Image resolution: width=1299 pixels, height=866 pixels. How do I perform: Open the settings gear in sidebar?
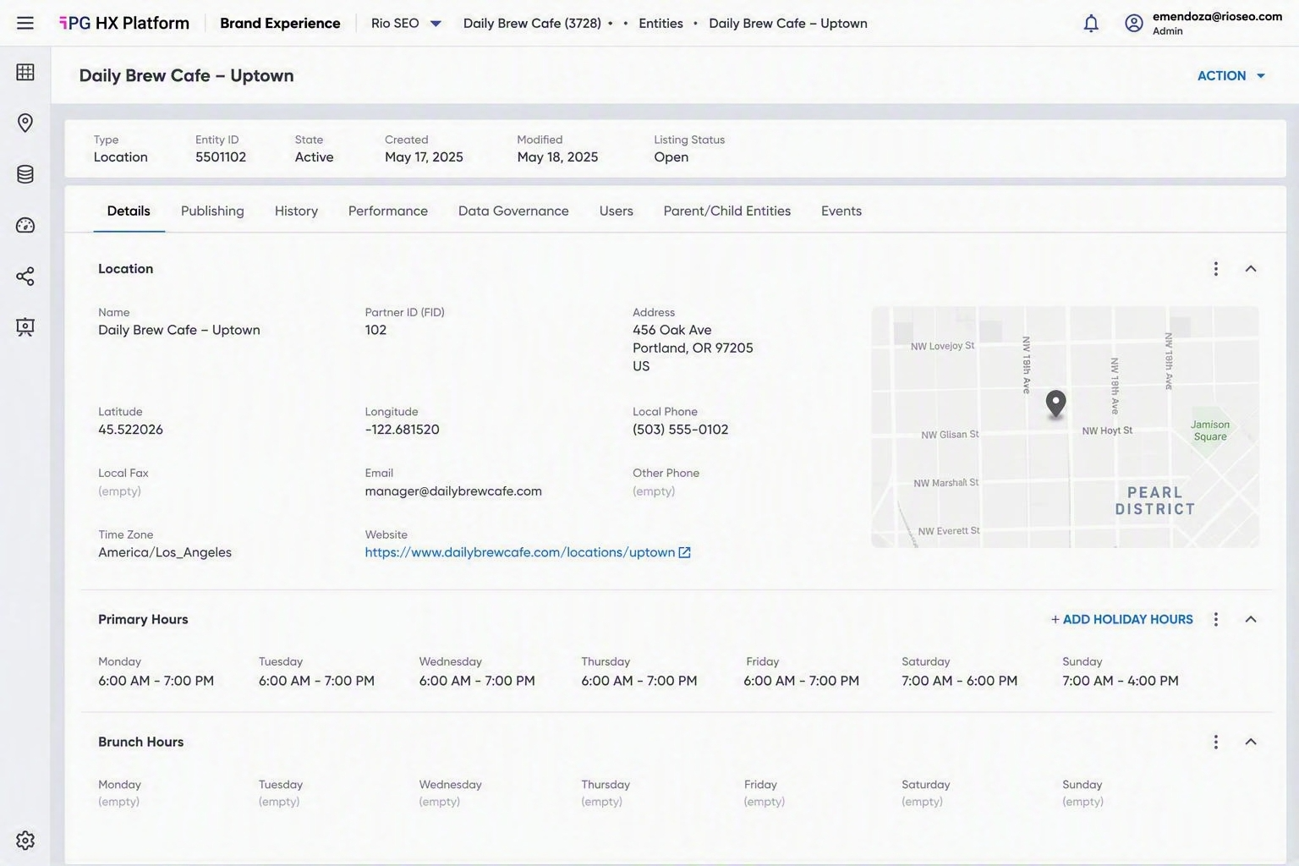point(25,840)
